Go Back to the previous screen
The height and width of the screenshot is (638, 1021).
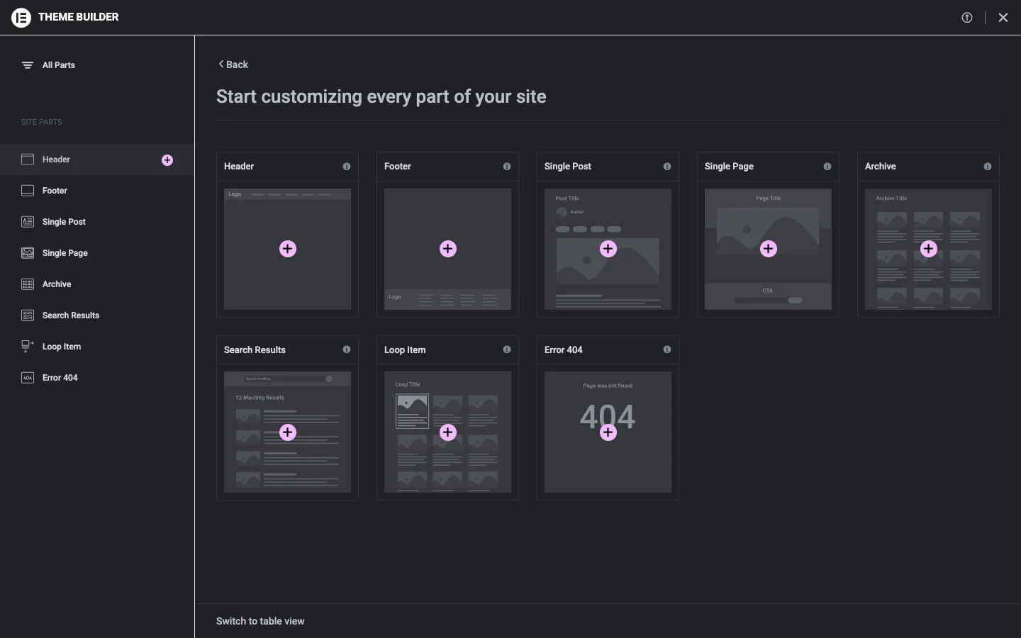point(233,65)
